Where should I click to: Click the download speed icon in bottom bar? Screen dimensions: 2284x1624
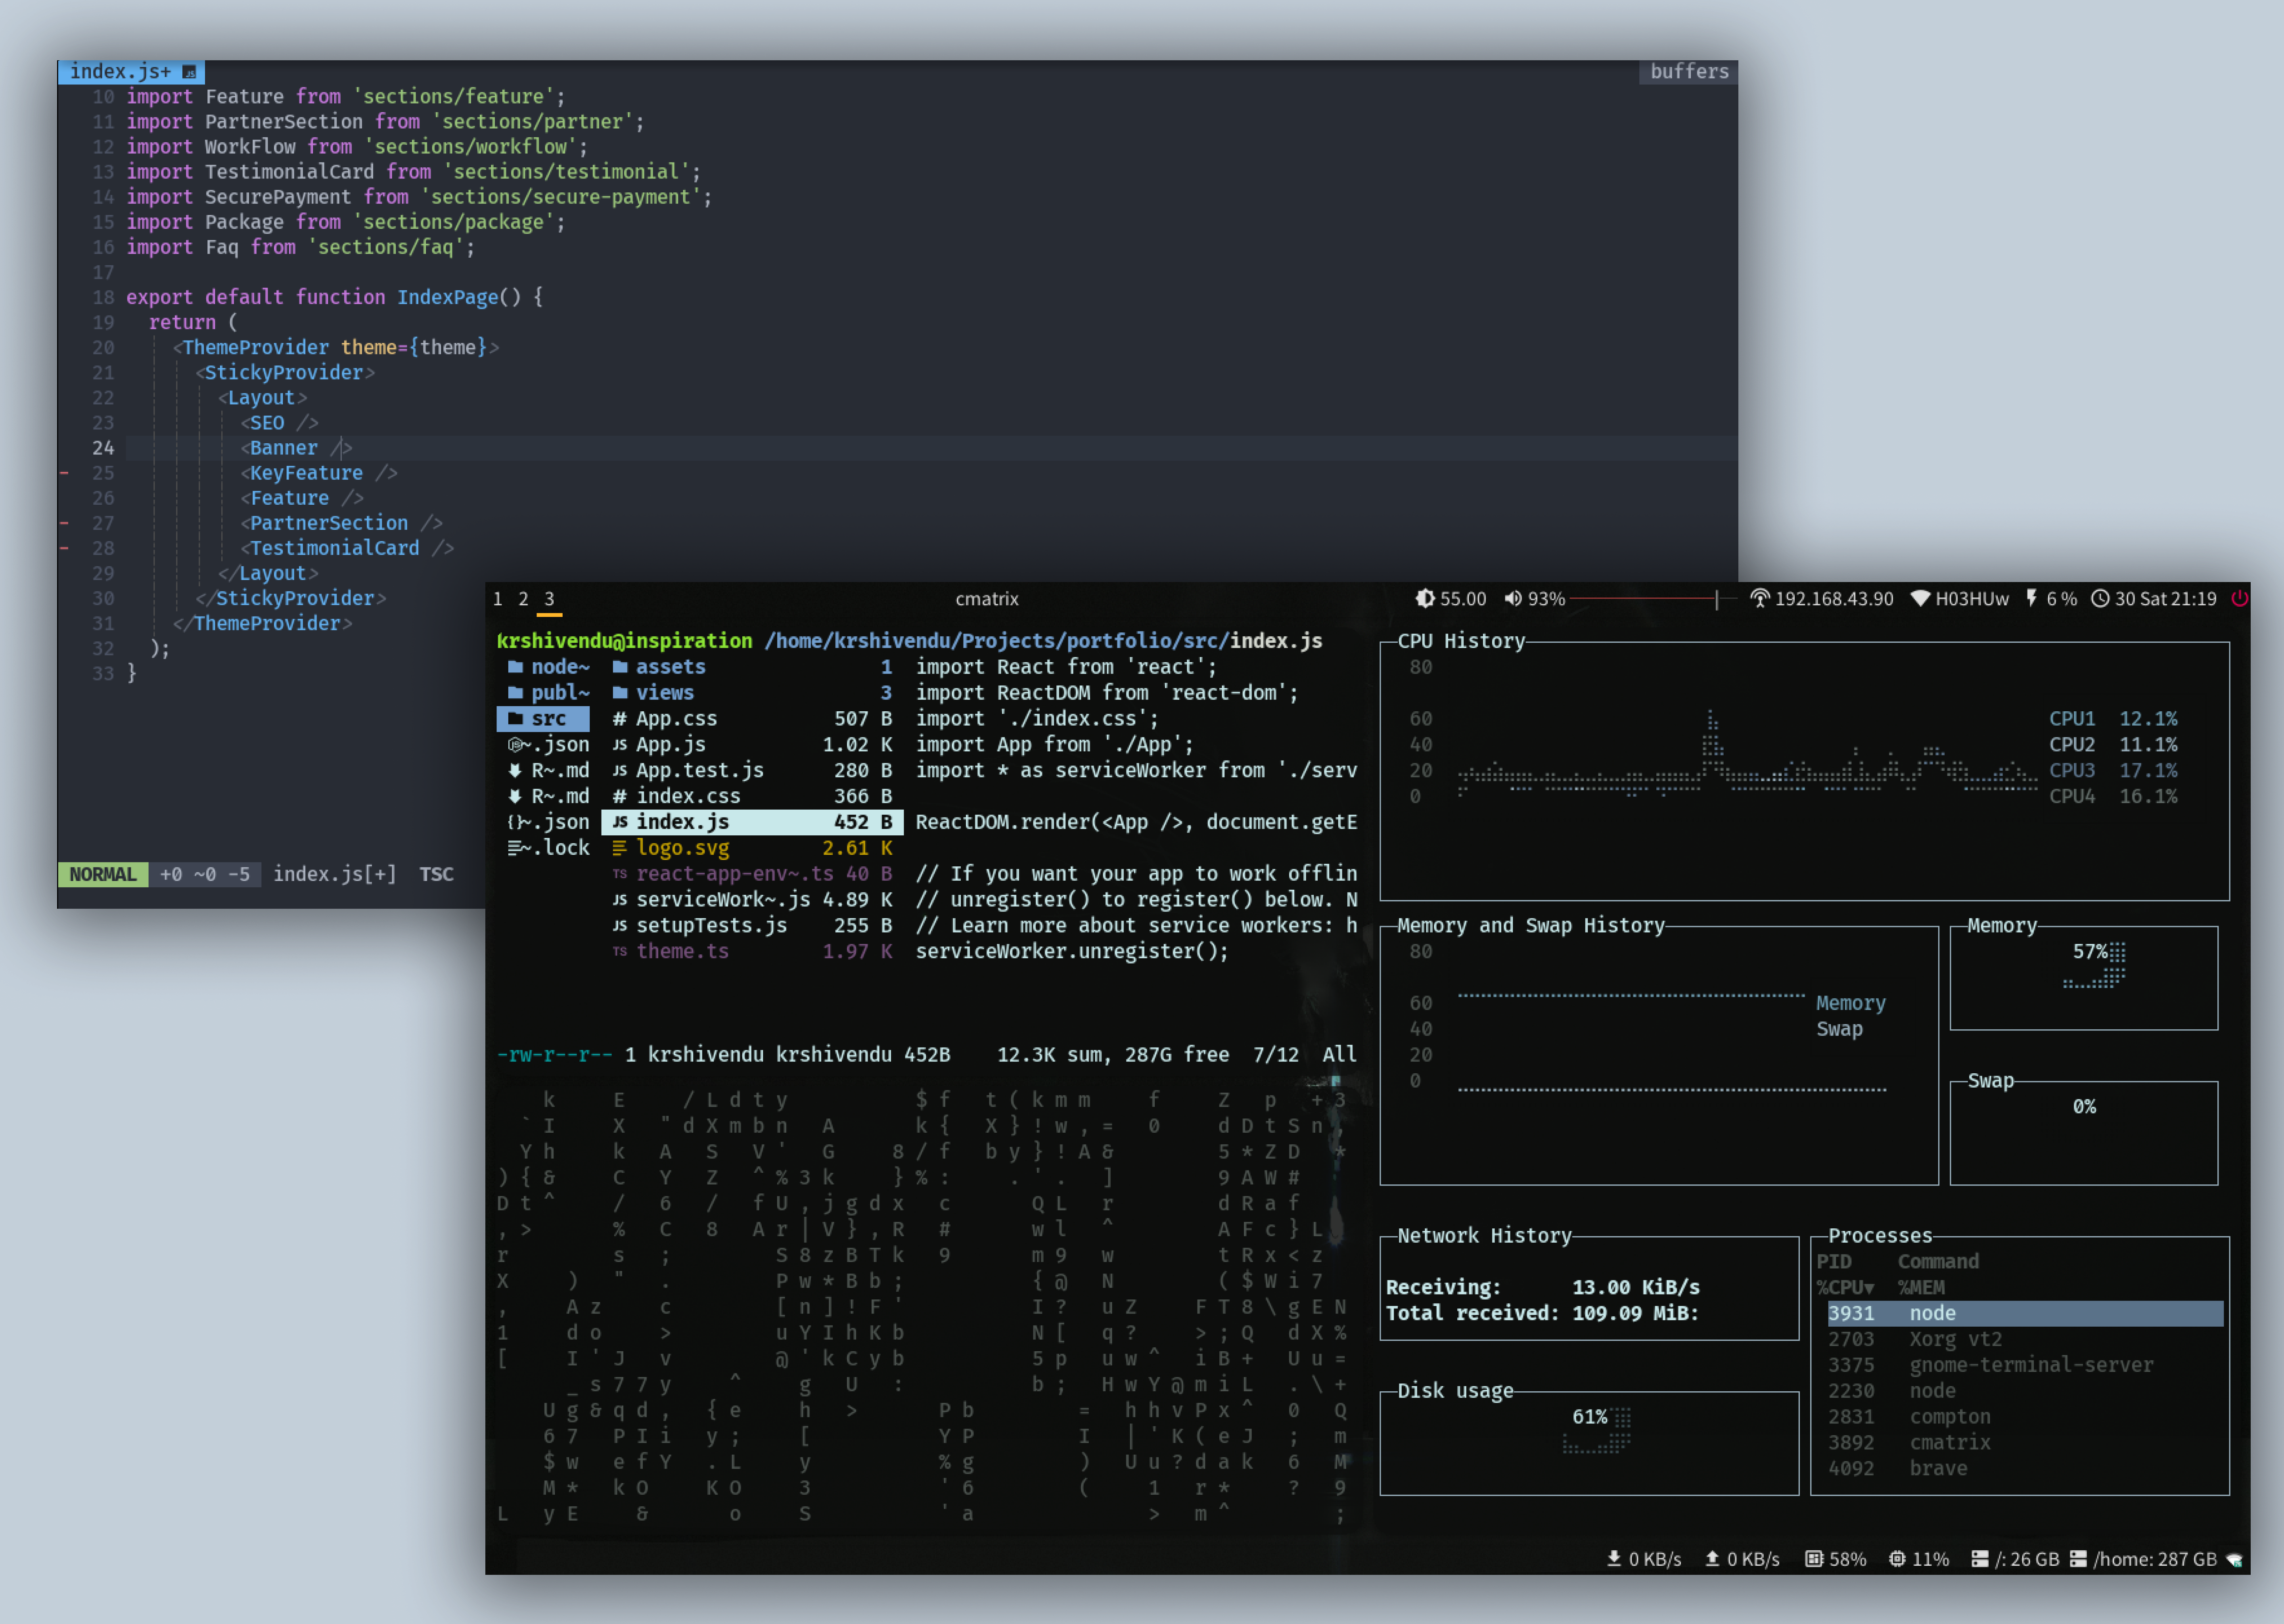tap(1614, 1558)
